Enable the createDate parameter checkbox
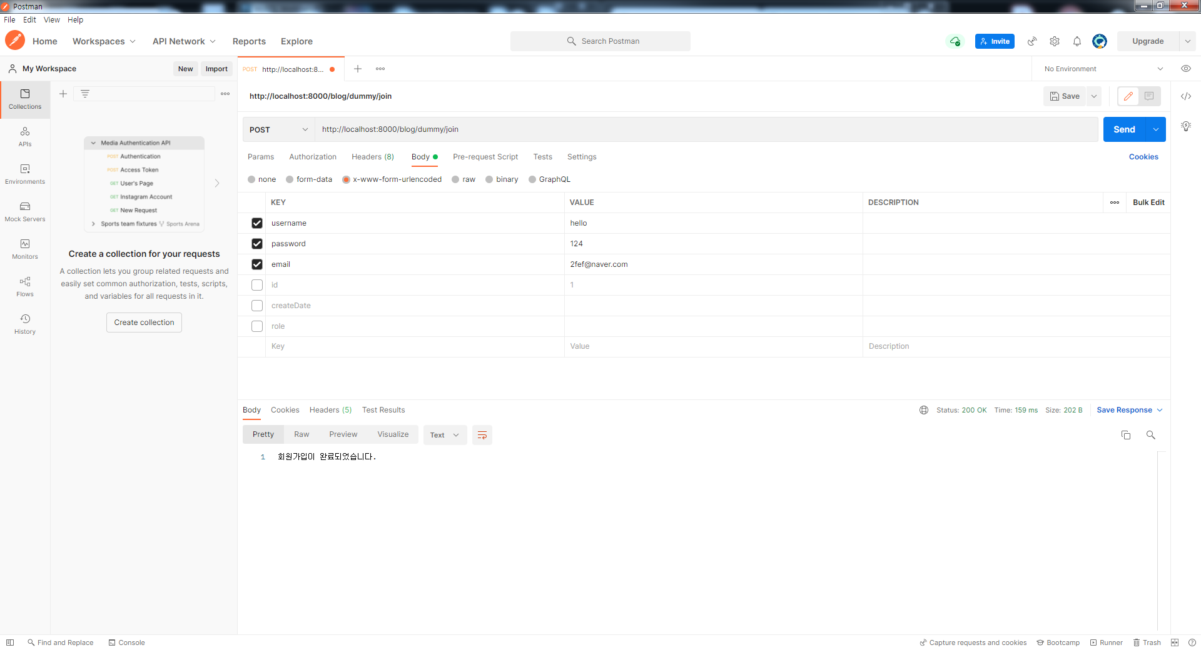The height and width of the screenshot is (650, 1201). tap(257, 306)
